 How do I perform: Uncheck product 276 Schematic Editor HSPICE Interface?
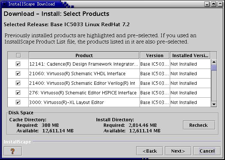click(x=18, y=93)
